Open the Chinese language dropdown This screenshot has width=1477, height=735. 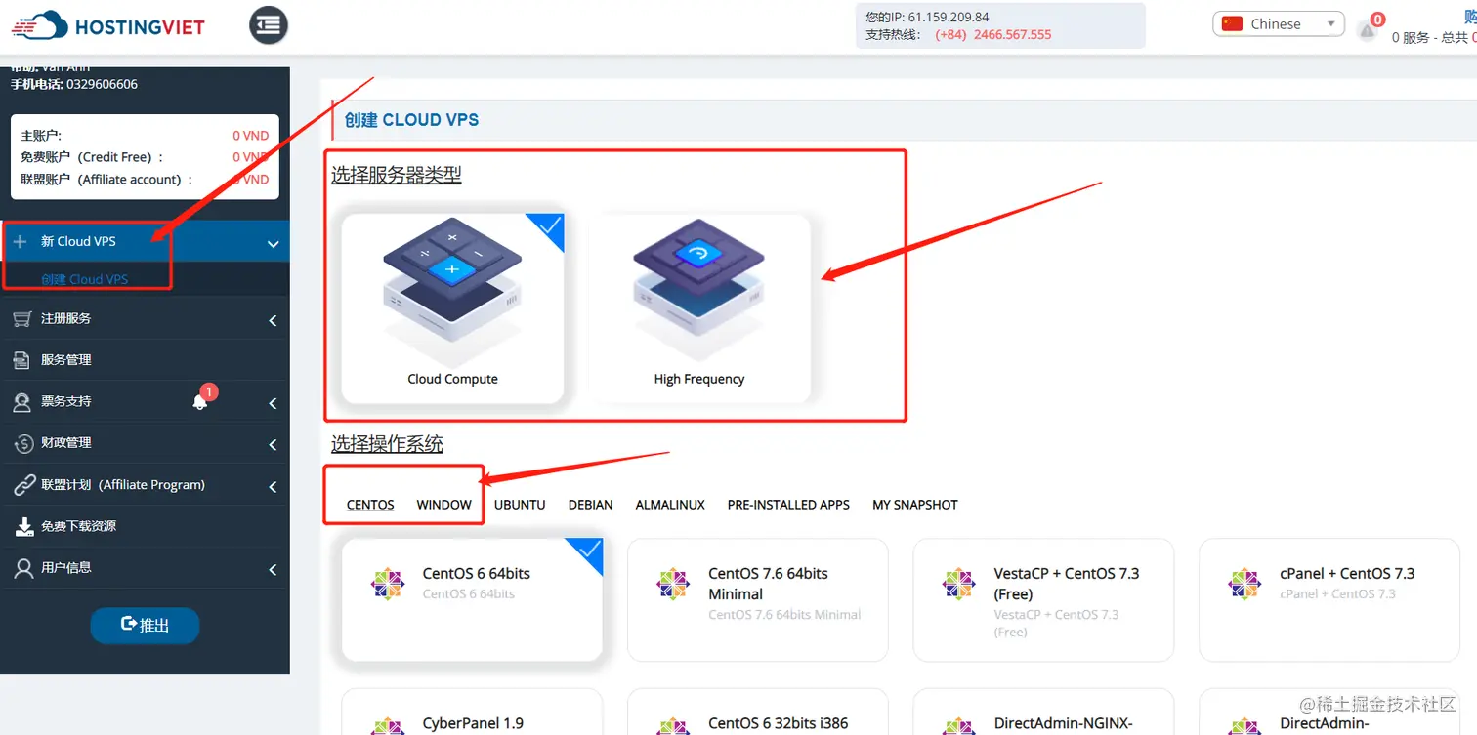1279,24
